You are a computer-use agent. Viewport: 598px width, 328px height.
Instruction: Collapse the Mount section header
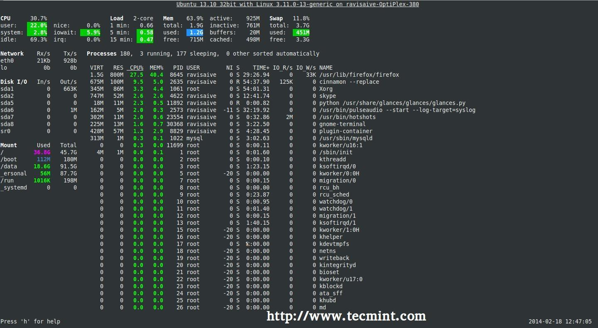pyautogui.click(x=10, y=145)
